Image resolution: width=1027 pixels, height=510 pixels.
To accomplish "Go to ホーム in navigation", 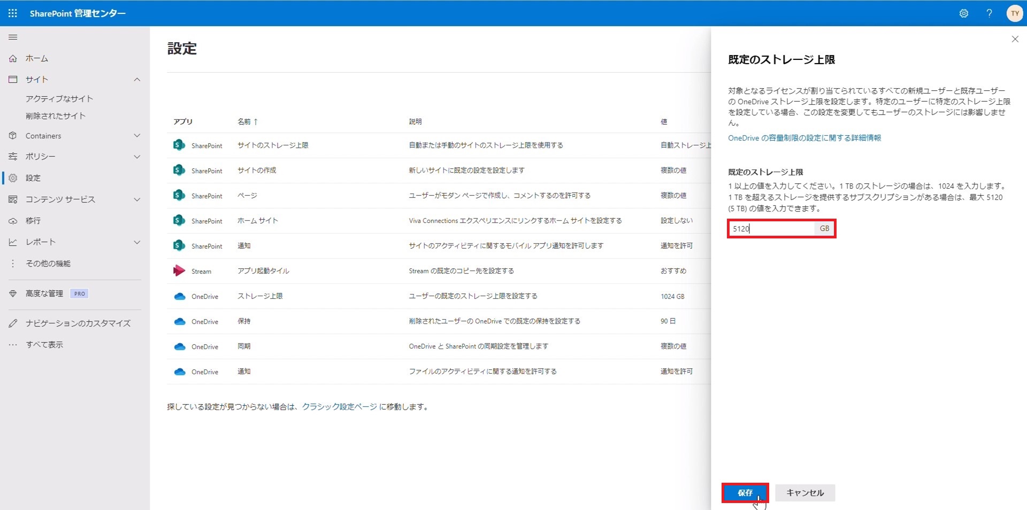I will point(37,58).
